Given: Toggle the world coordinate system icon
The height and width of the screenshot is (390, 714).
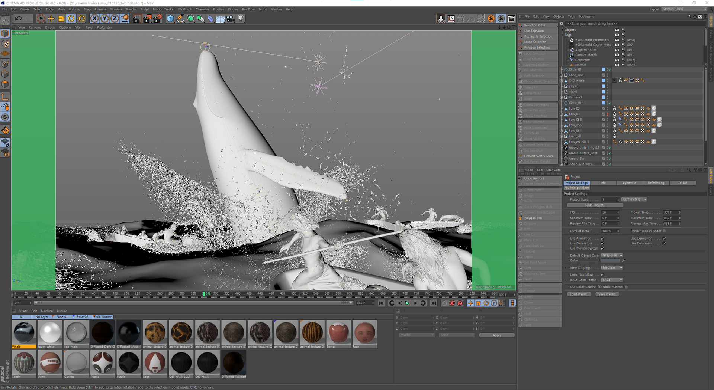Looking at the screenshot, I should (x=125, y=19).
